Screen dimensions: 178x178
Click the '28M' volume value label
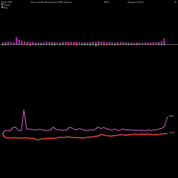point(171,116)
